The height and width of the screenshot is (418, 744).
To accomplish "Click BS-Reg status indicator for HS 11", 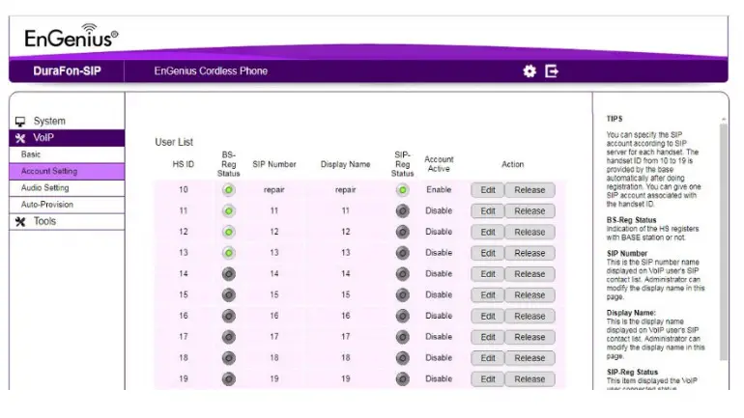I will 229,210.
